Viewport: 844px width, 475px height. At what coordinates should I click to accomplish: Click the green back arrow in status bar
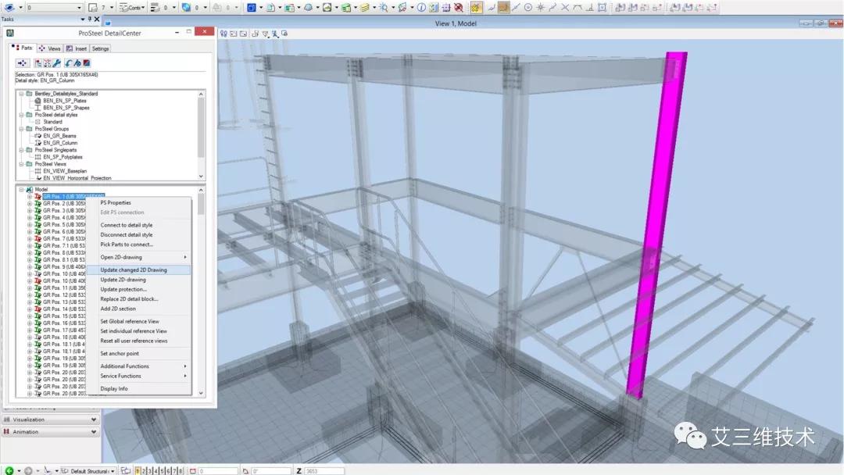9,470
